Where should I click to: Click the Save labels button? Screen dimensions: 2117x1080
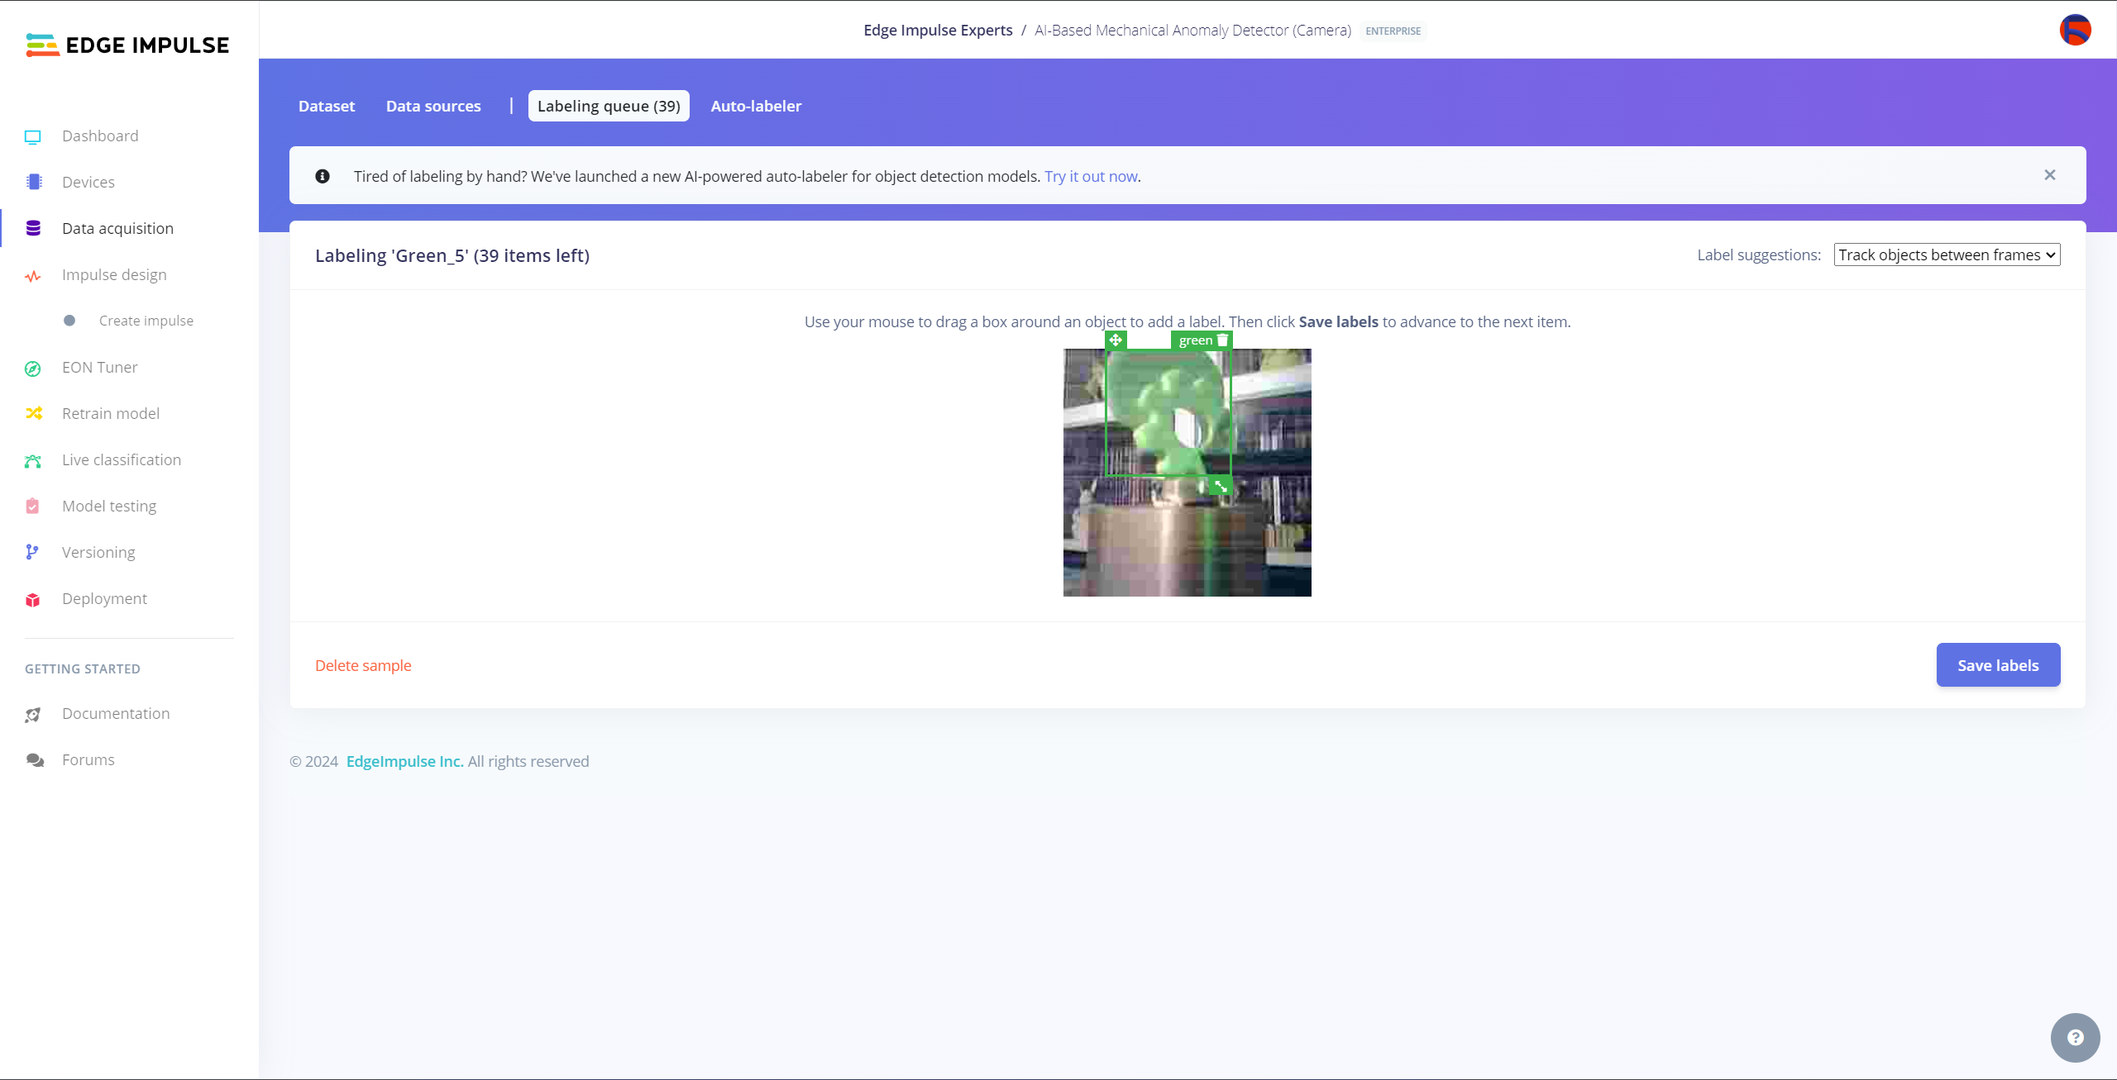[1998, 665]
